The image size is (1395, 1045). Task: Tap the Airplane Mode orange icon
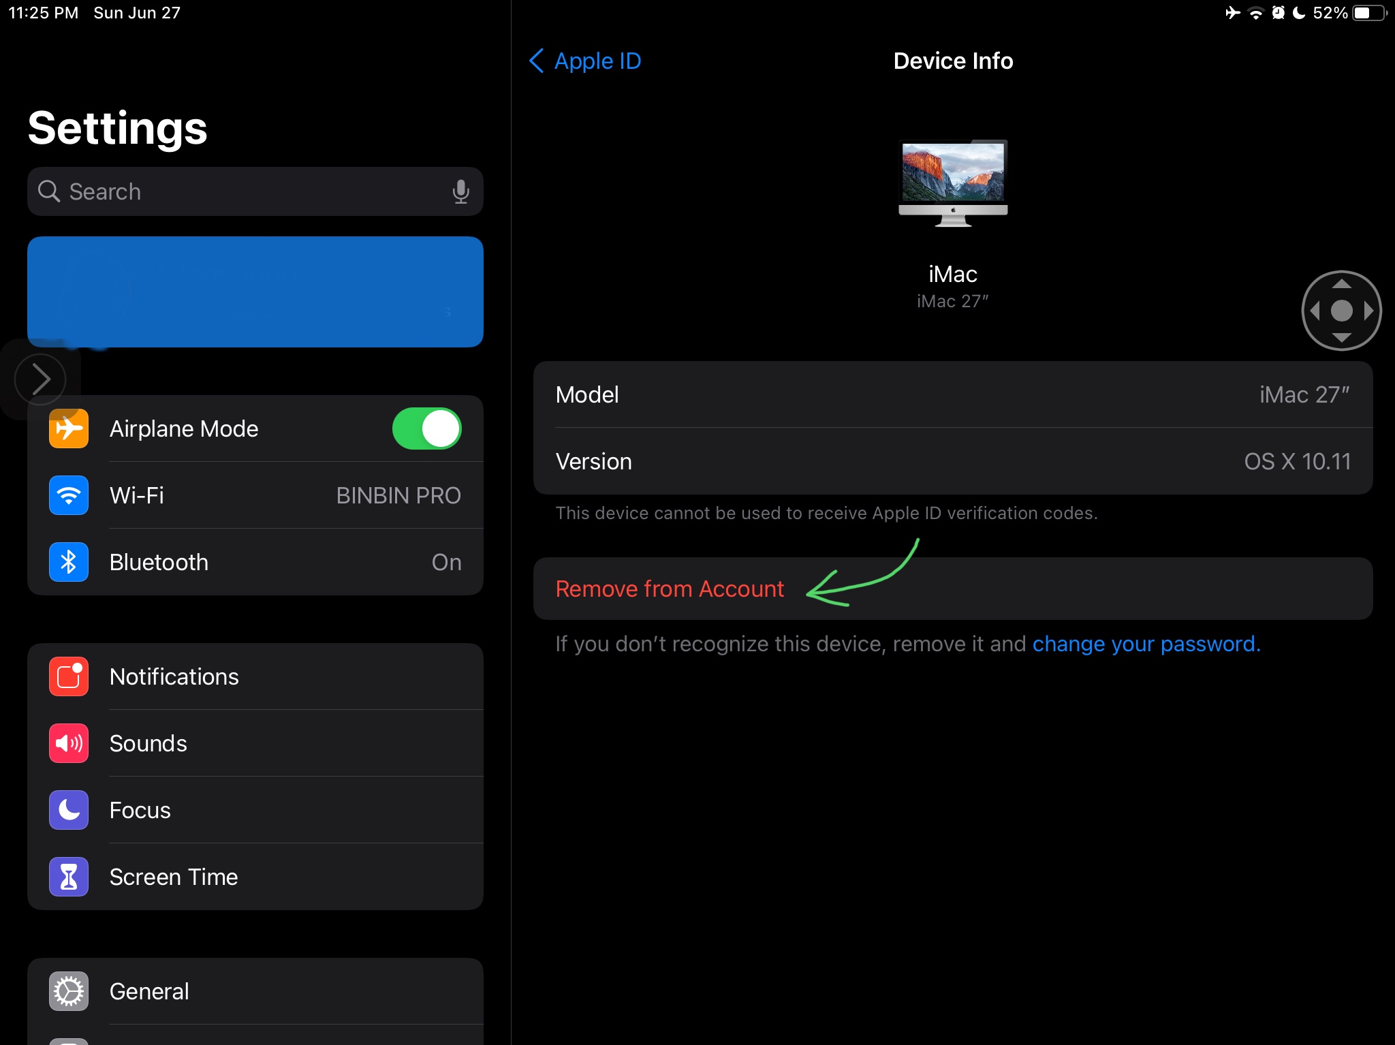click(69, 428)
